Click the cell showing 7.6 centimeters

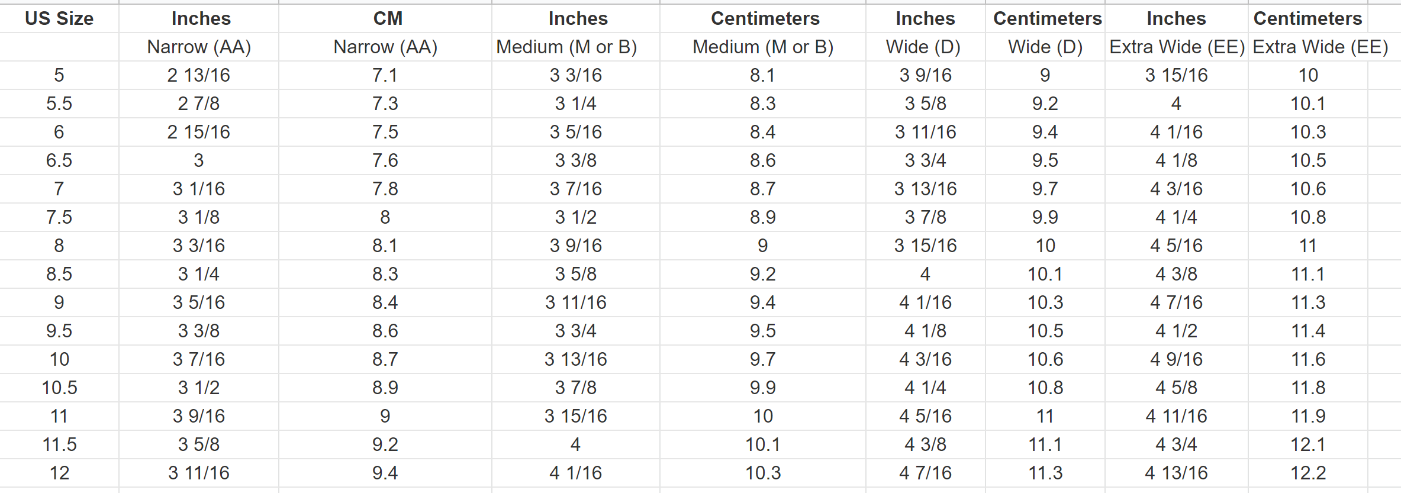385,160
